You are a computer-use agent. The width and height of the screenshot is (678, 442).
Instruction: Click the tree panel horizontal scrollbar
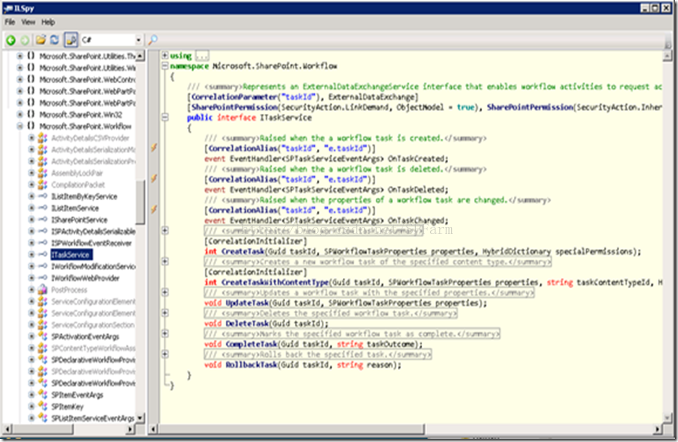pyautogui.click(x=42, y=429)
